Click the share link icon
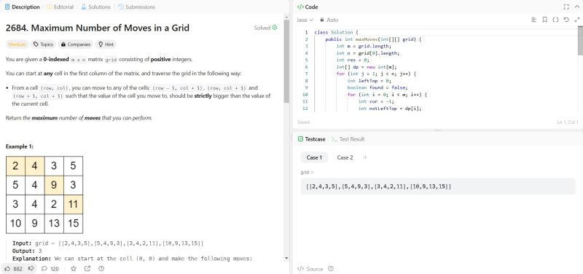Screen dimensions: 583x274 pyautogui.click(x=87, y=268)
